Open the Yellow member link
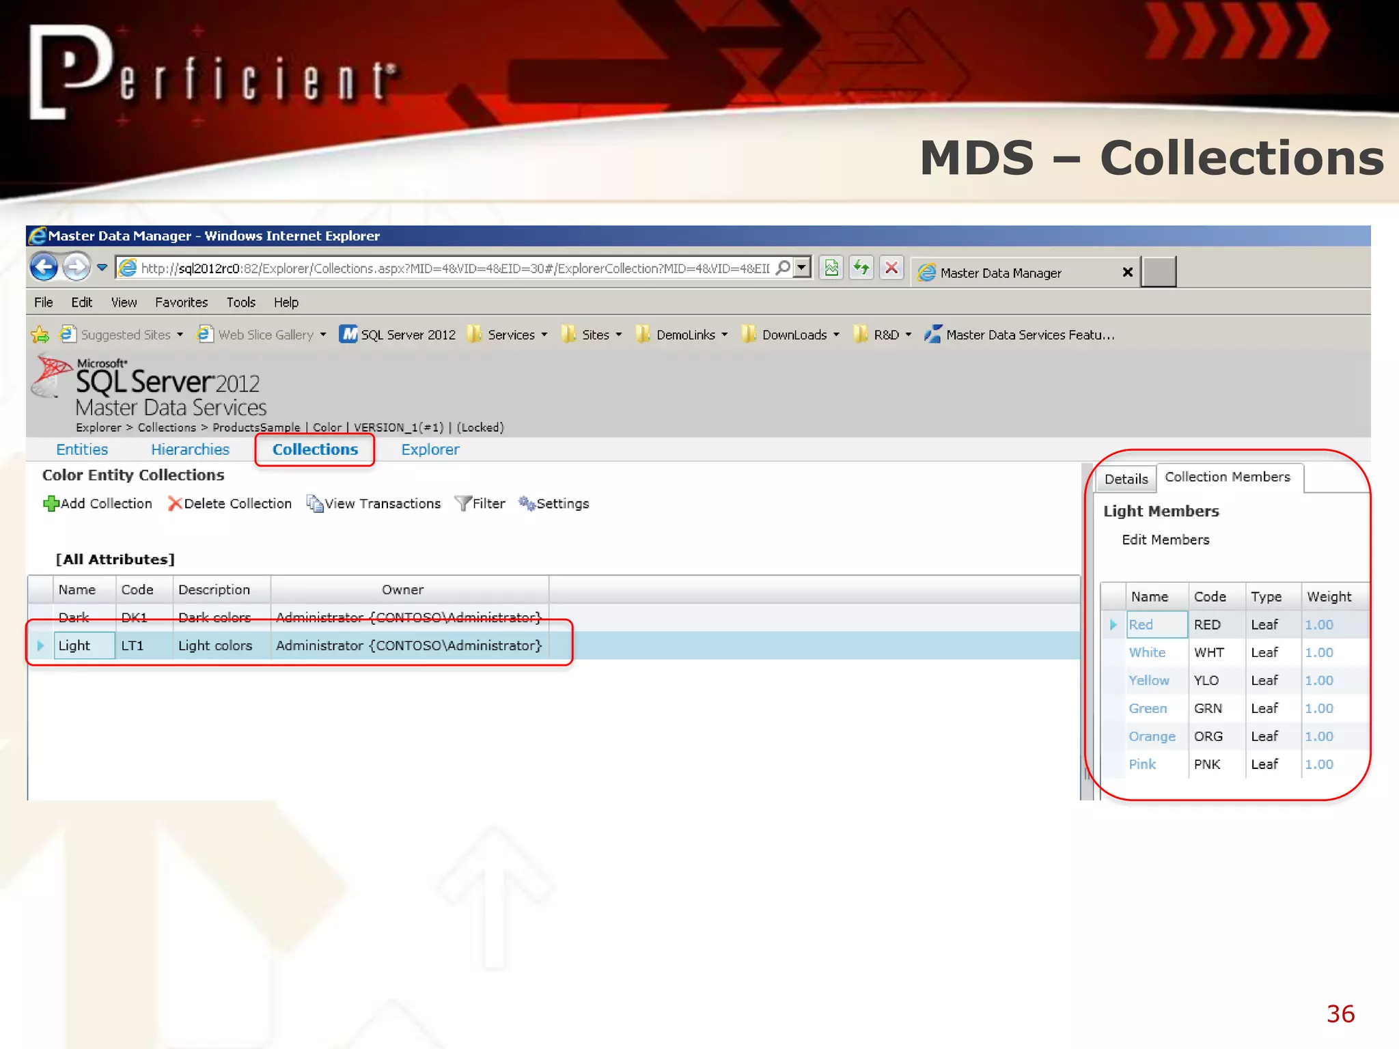 [1149, 680]
